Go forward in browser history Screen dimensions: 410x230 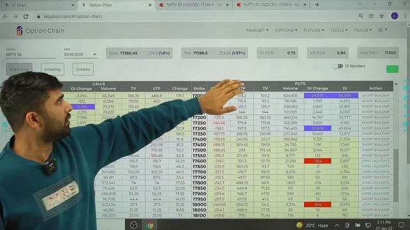click(15, 17)
